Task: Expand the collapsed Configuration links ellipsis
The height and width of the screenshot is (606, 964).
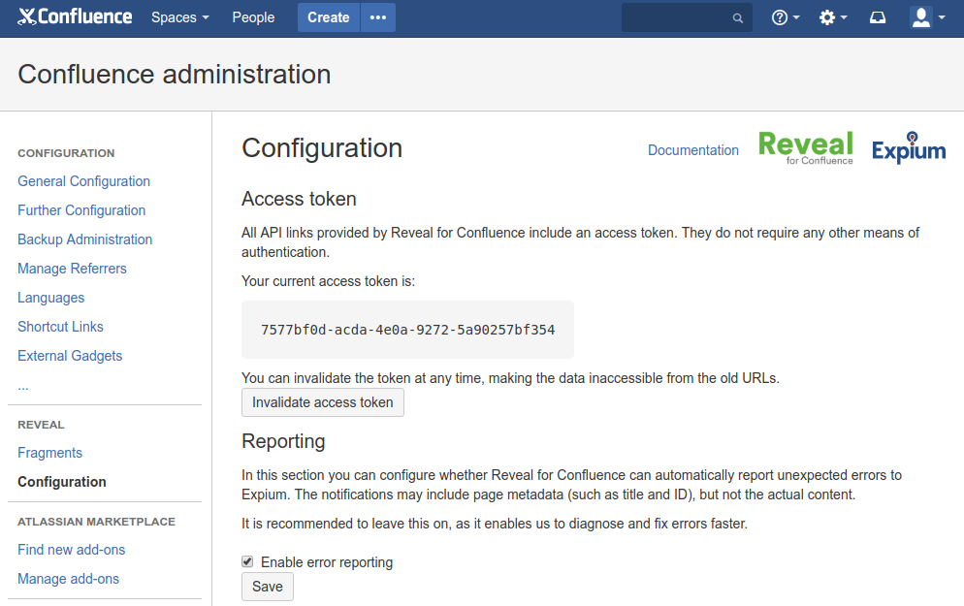Action: (23, 385)
